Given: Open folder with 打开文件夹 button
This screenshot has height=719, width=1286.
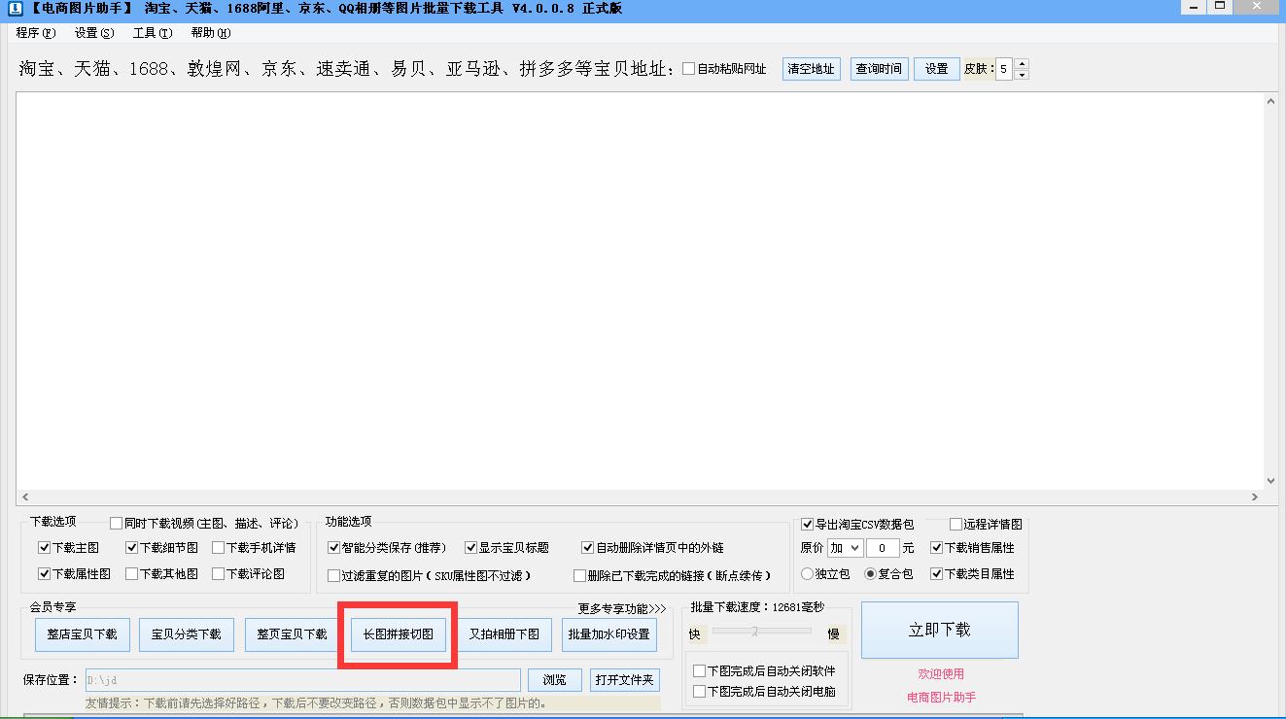Looking at the screenshot, I should 623,679.
